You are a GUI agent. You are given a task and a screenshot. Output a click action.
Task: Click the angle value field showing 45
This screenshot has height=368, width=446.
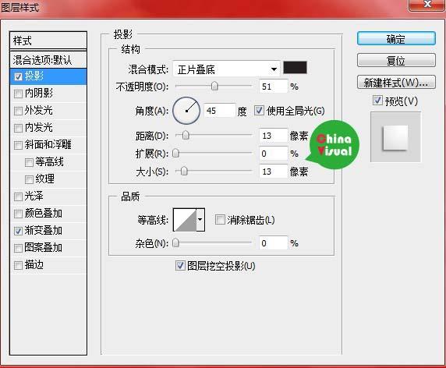point(220,111)
